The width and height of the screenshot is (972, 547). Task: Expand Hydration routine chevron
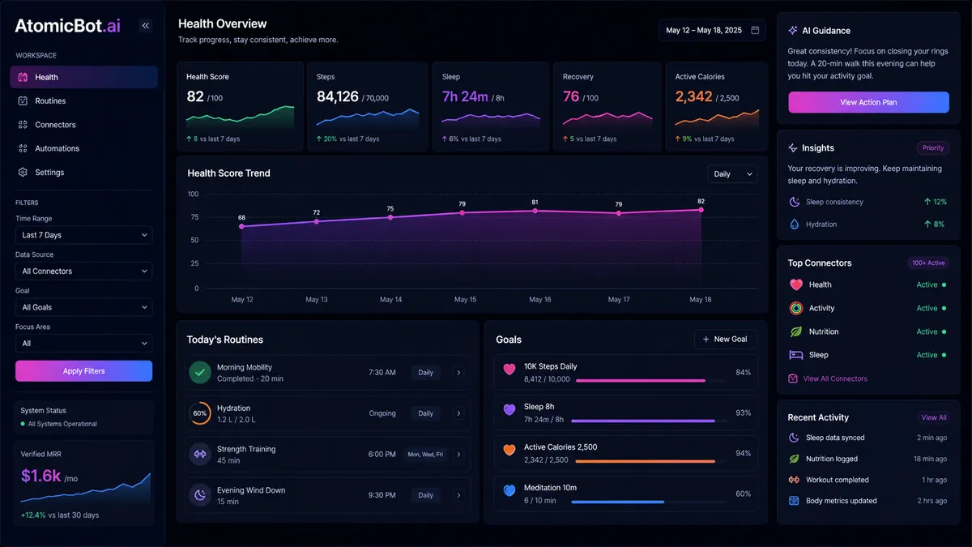[x=458, y=413]
